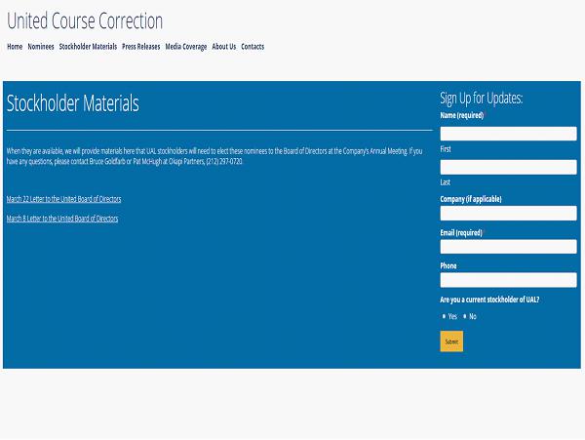The height and width of the screenshot is (440, 585).
Task: Focus the First name input field
Action: pos(508,134)
